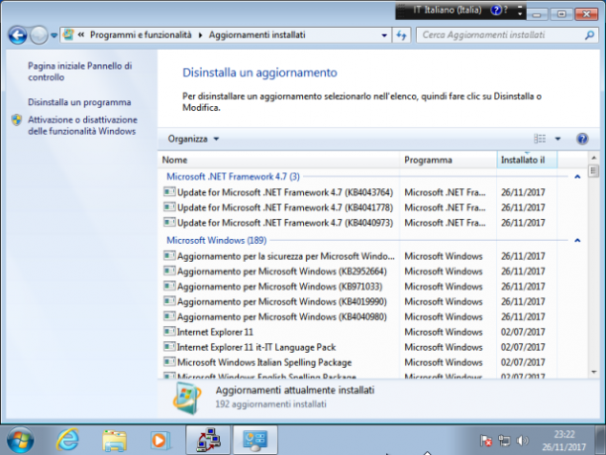Screen dimensions: 606x455
Task: Open the recent pages dropdown next to Forward
Action: (x=53, y=36)
